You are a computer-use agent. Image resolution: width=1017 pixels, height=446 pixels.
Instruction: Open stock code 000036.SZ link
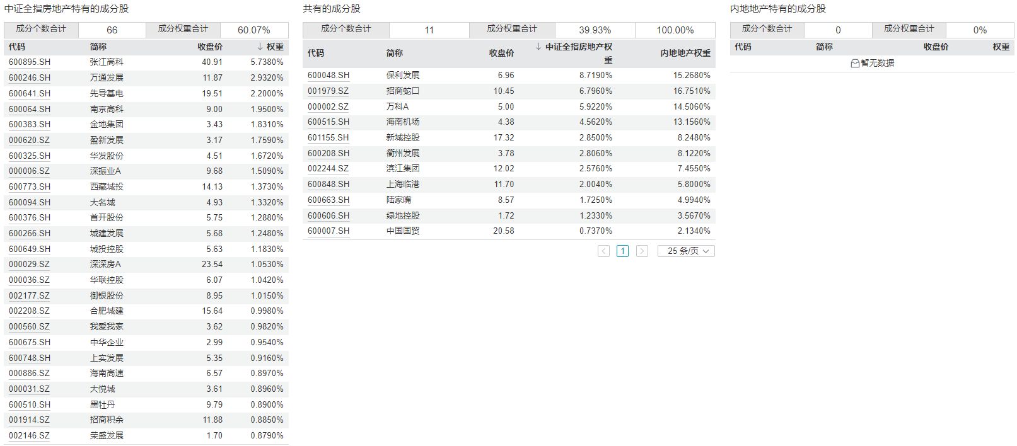tap(29, 280)
